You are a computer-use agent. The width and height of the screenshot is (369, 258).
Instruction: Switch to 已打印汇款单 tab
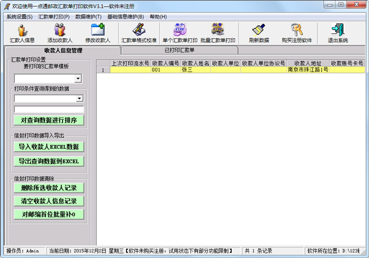click(180, 50)
